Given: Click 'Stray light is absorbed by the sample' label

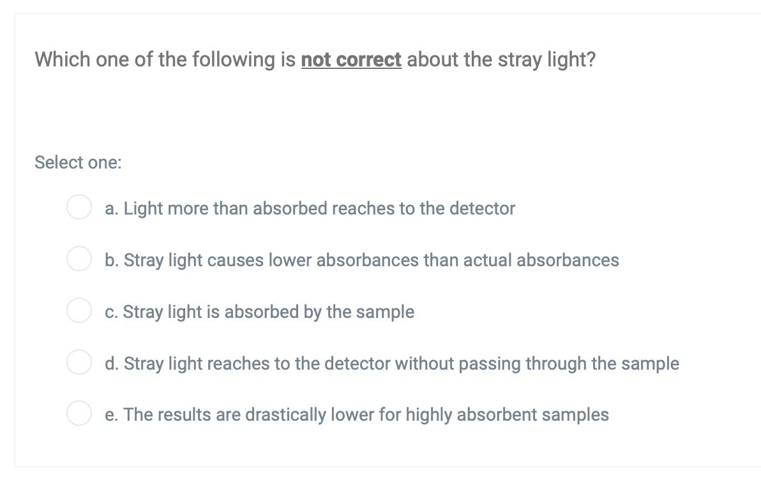Looking at the screenshot, I should 268,312.
